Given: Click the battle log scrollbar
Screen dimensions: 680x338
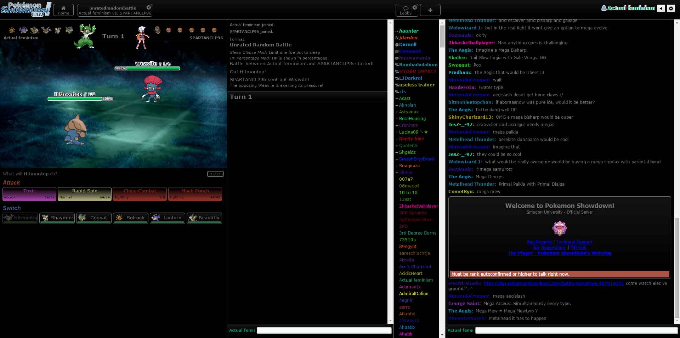Looking at the screenshot, I should [x=391, y=171].
